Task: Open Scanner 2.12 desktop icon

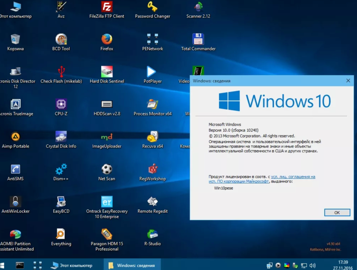Action: pos(198,10)
